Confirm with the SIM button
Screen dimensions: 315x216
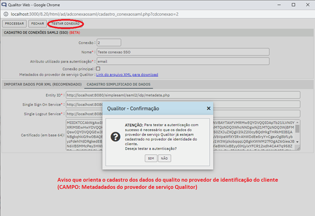coord(151,158)
